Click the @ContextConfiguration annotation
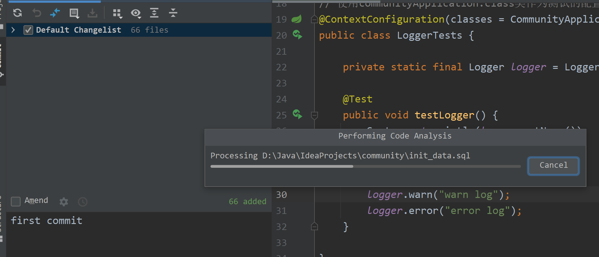Image resolution: width=599 pixels, height=257 pixels. click(x=382, y=19)
